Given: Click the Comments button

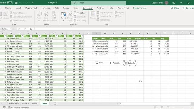Looking at the screenshot, I should click(x=188, y=8).
